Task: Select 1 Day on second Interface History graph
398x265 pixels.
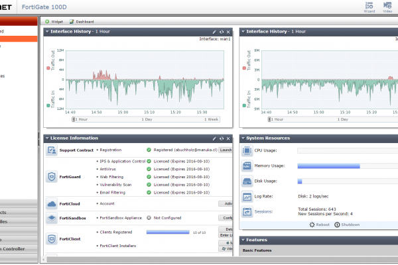Action: click(x=343, y=119)
